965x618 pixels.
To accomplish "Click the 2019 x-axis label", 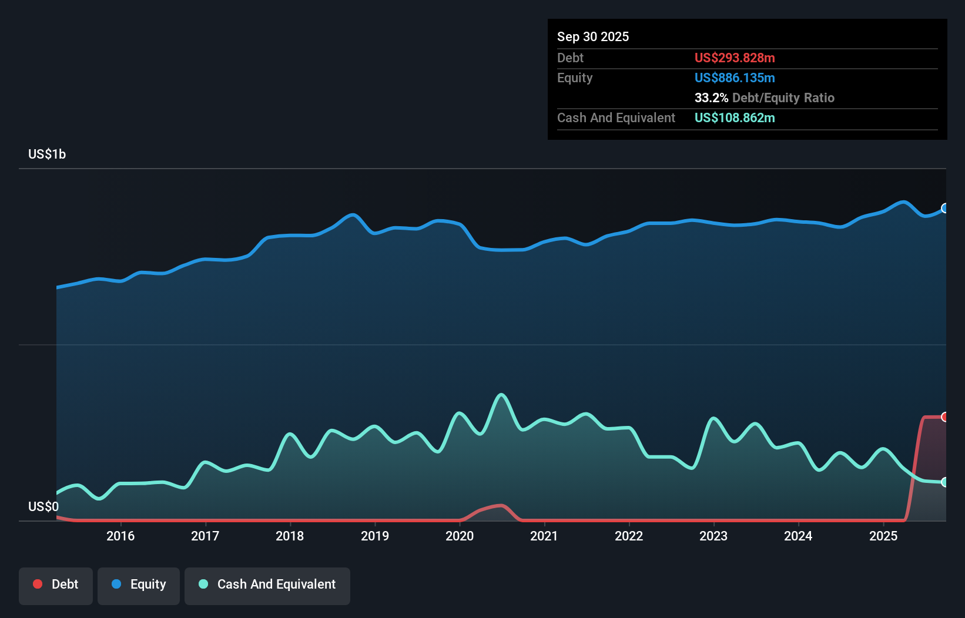I will [x=375, y=536].
